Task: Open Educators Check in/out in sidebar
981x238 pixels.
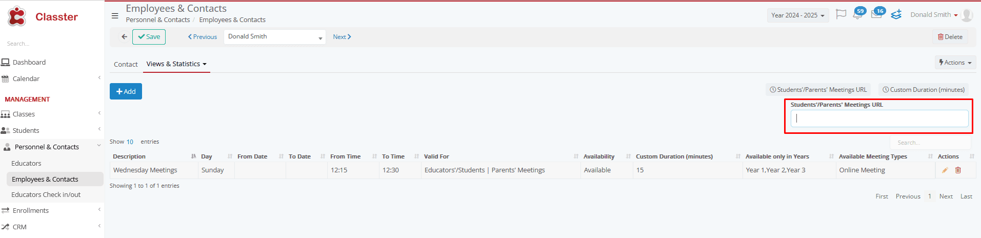Action: [x=46, y=195]
